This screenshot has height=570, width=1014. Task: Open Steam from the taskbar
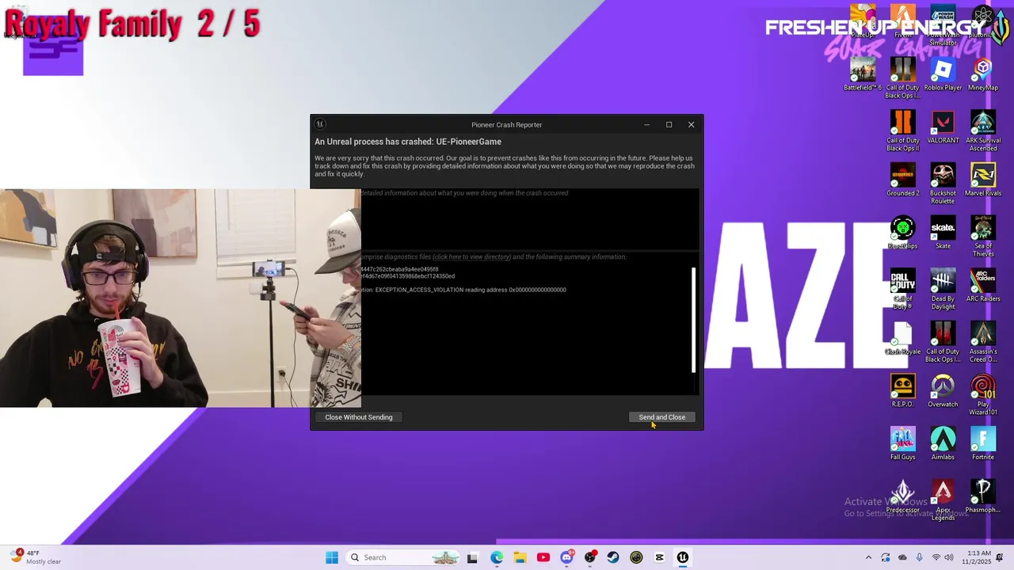click(613, 557)
